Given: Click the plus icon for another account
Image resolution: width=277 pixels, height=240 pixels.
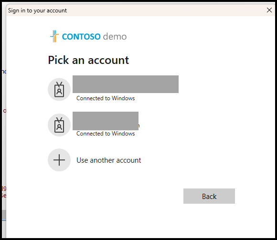Looking at the screenshot, I should 59,160.
